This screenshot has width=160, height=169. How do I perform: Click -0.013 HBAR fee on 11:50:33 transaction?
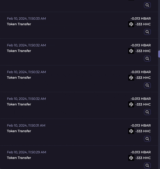[141, 18]
